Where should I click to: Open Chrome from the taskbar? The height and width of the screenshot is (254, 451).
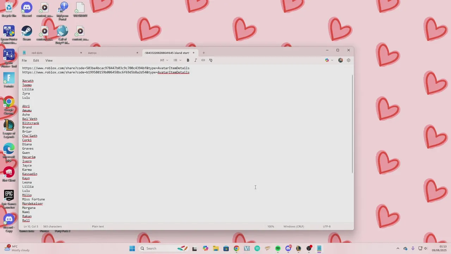(236, 248)
